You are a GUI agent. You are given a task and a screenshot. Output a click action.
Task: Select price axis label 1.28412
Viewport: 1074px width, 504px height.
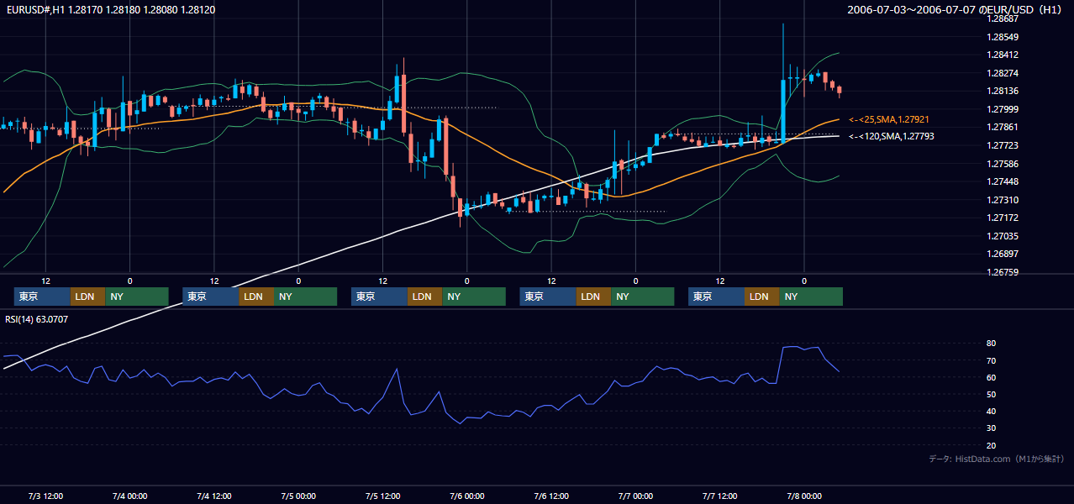click(x=1001, y=55)
